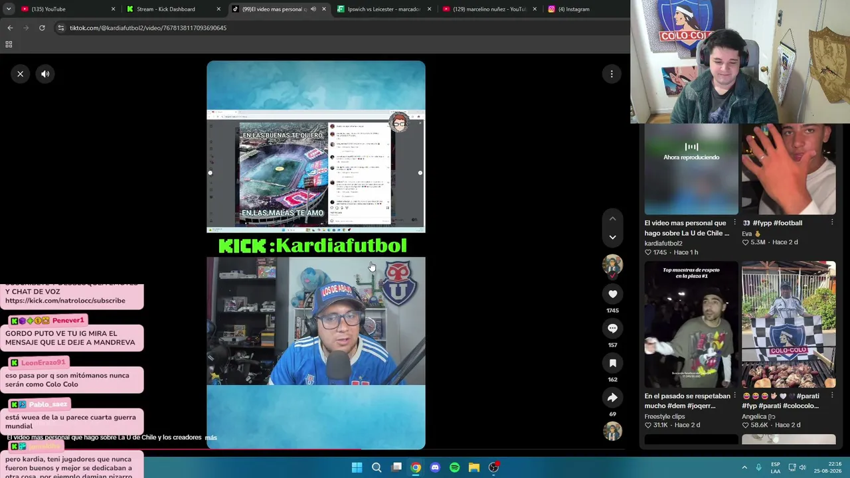Click the TikTok URL address bar
Screen dimensions: 850x478
click(x=339, y=28)
